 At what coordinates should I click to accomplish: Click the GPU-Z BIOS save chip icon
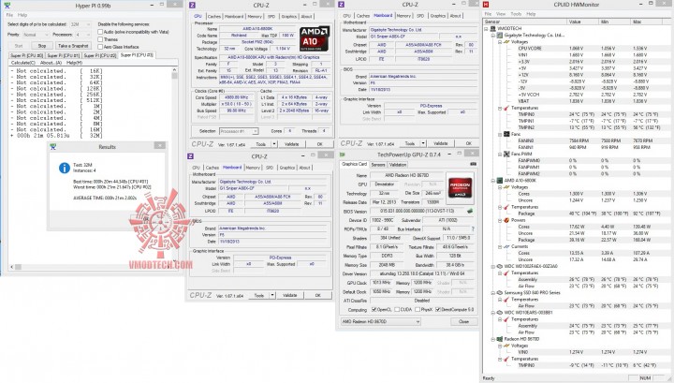470,211
